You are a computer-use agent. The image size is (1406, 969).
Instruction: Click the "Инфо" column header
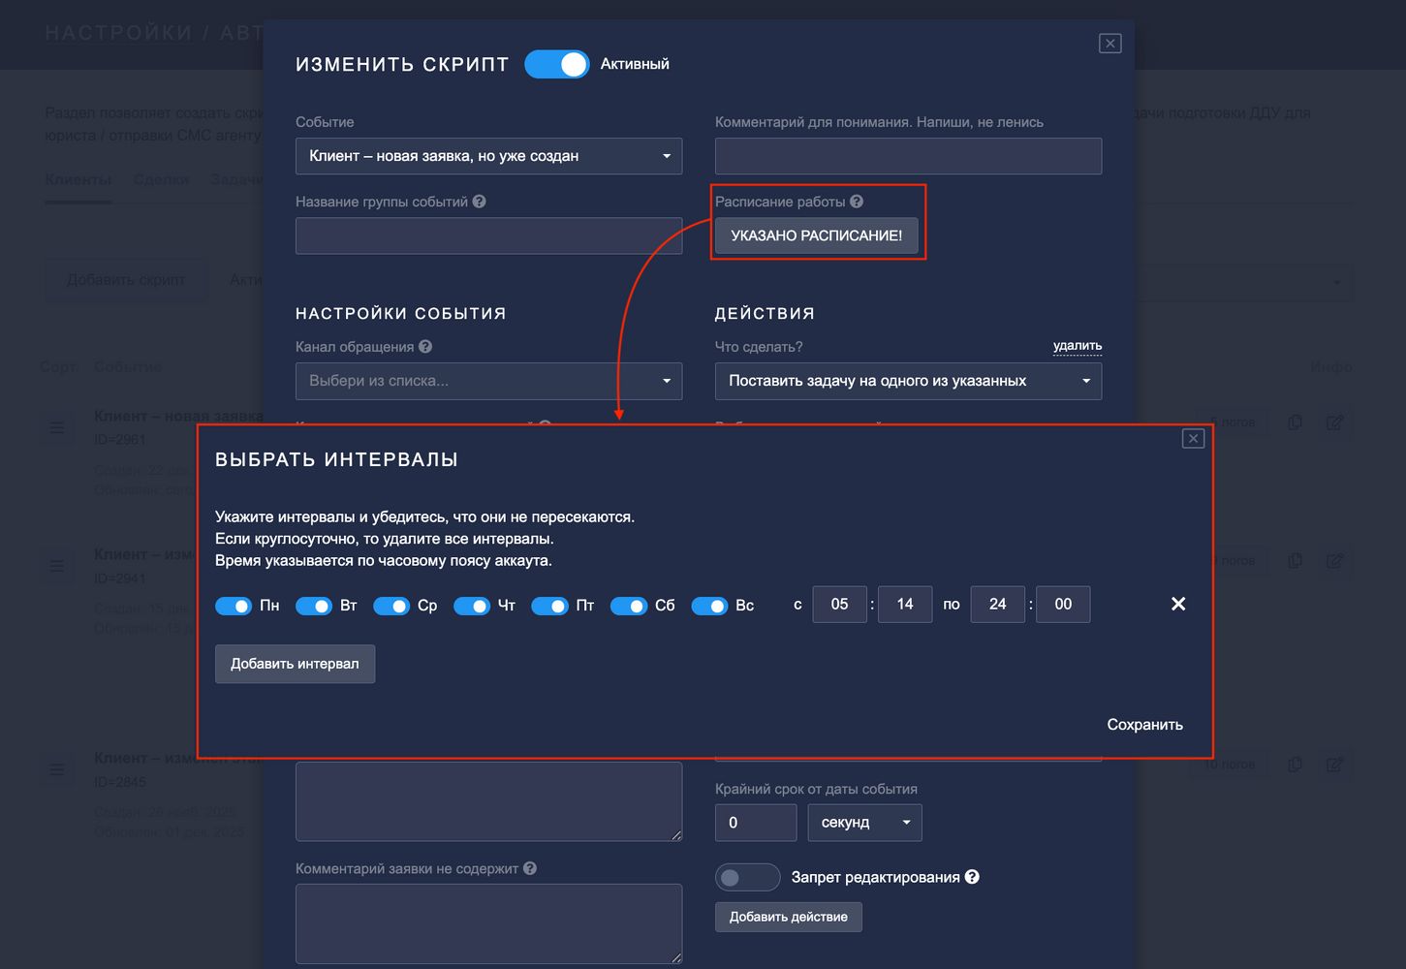pos(1331,367)
